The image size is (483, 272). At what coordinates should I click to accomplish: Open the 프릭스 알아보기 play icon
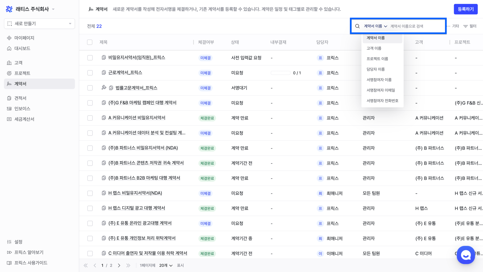[9, 252]
